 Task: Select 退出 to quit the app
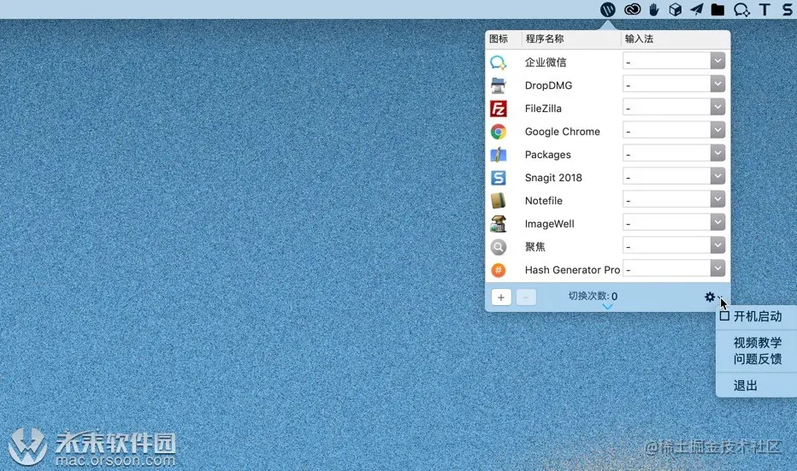pyautogui.click(x=745, y=386)
